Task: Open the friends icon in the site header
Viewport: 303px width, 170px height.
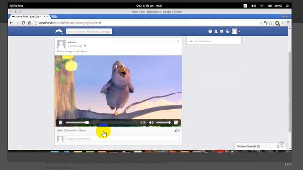Action: [x=216, y=31]
